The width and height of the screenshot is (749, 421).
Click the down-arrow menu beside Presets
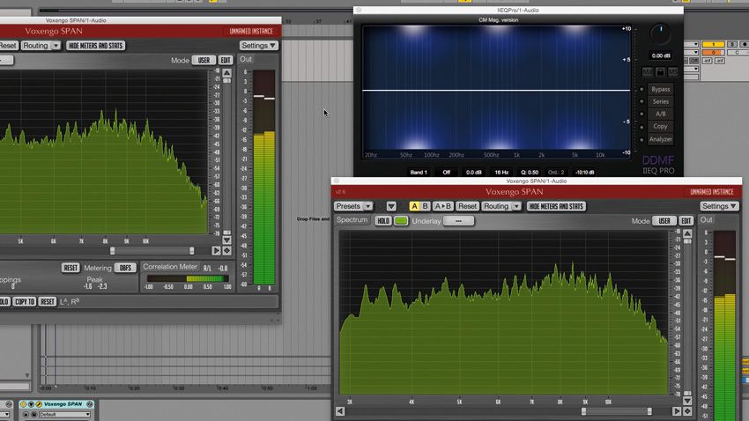391,206
